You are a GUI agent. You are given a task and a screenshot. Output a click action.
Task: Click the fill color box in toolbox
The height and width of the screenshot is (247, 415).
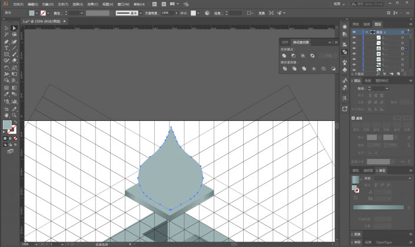tap(7, 124)
